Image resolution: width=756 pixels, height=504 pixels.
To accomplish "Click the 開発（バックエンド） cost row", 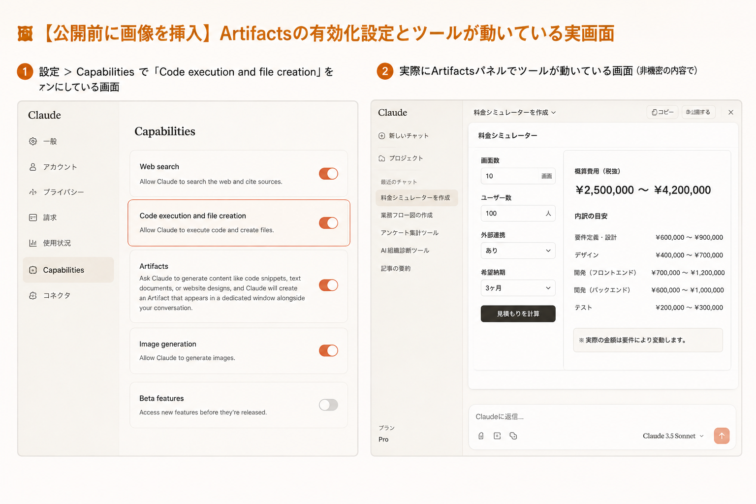I will tap(649, 290).
